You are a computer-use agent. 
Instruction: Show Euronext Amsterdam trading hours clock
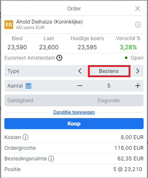[x=59, y=58]
